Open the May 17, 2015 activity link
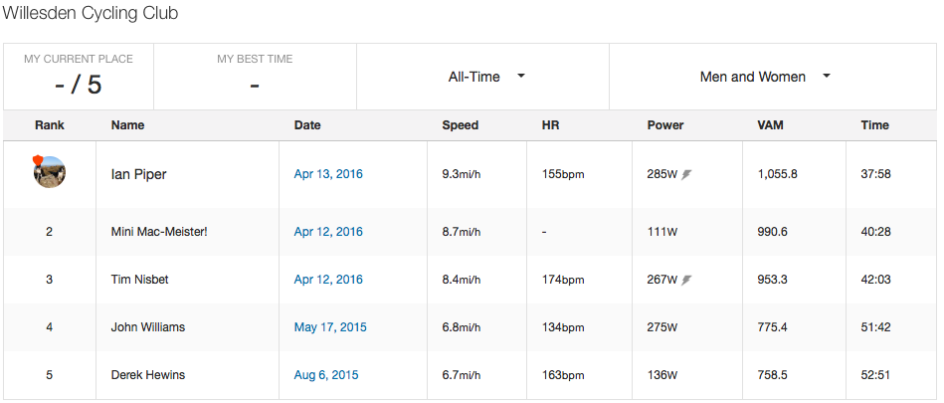 pyautogui.click(x=330, y=327)
